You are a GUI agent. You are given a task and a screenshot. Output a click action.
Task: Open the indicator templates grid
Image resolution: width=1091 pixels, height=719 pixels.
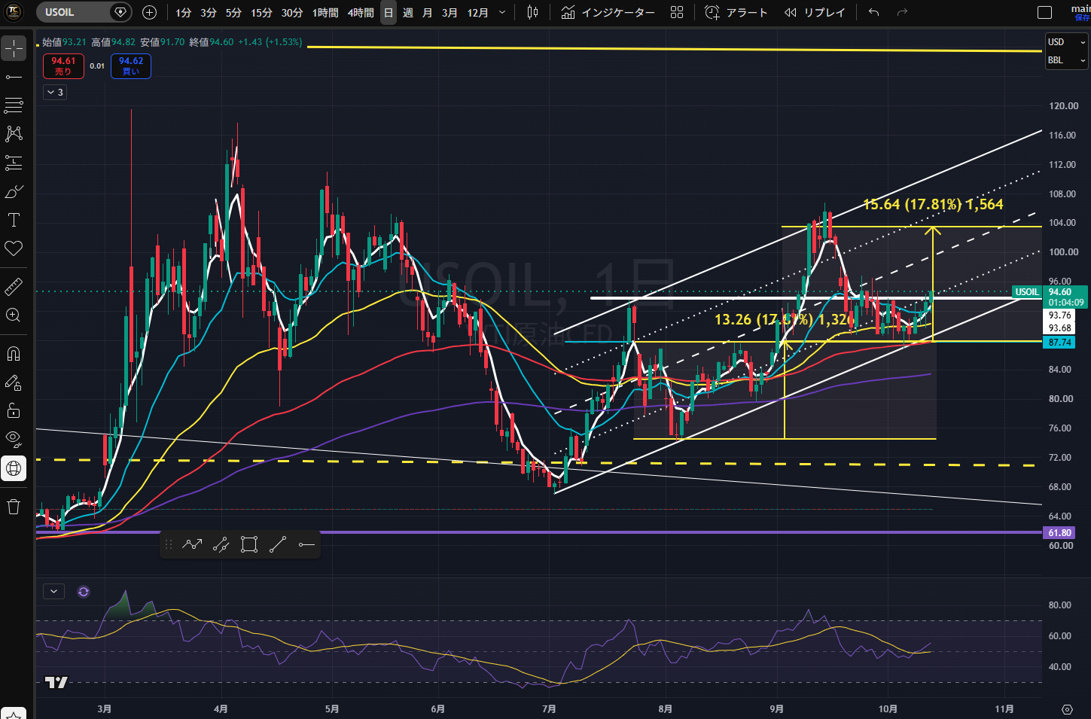tap(677, 12)
